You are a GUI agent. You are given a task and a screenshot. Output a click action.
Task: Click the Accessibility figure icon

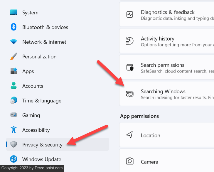[x=14, y=130]
